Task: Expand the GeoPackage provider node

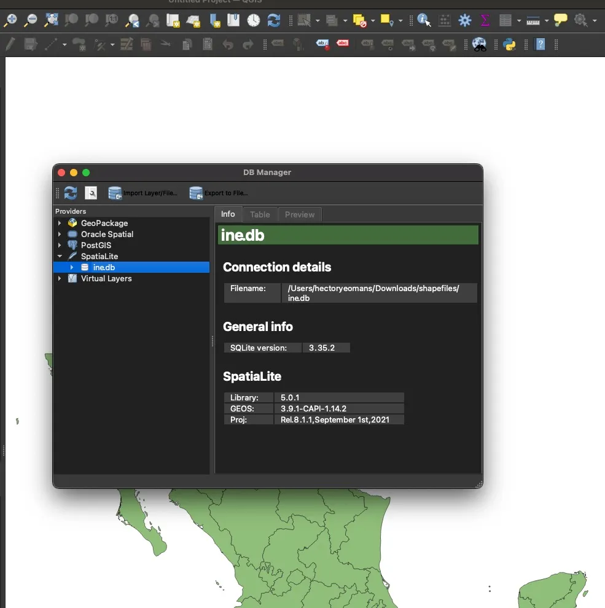Action: [60, 224]
